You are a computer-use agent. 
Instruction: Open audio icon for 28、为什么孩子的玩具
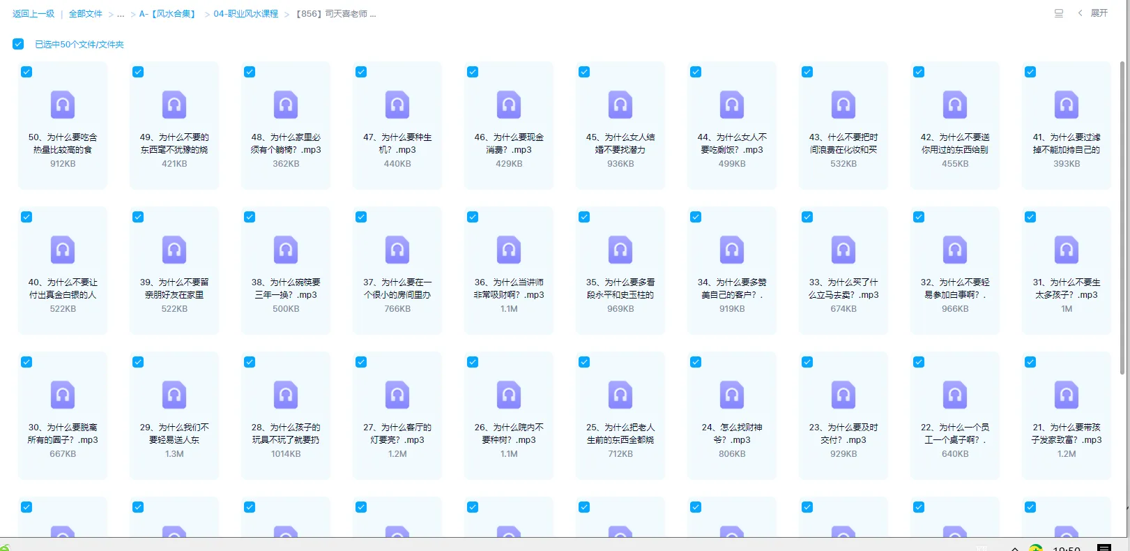coord(286,395)
